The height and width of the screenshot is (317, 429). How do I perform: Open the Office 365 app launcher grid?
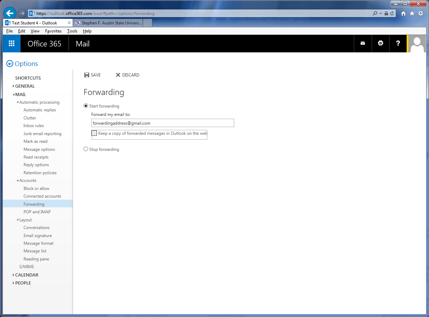click(12, 44)
